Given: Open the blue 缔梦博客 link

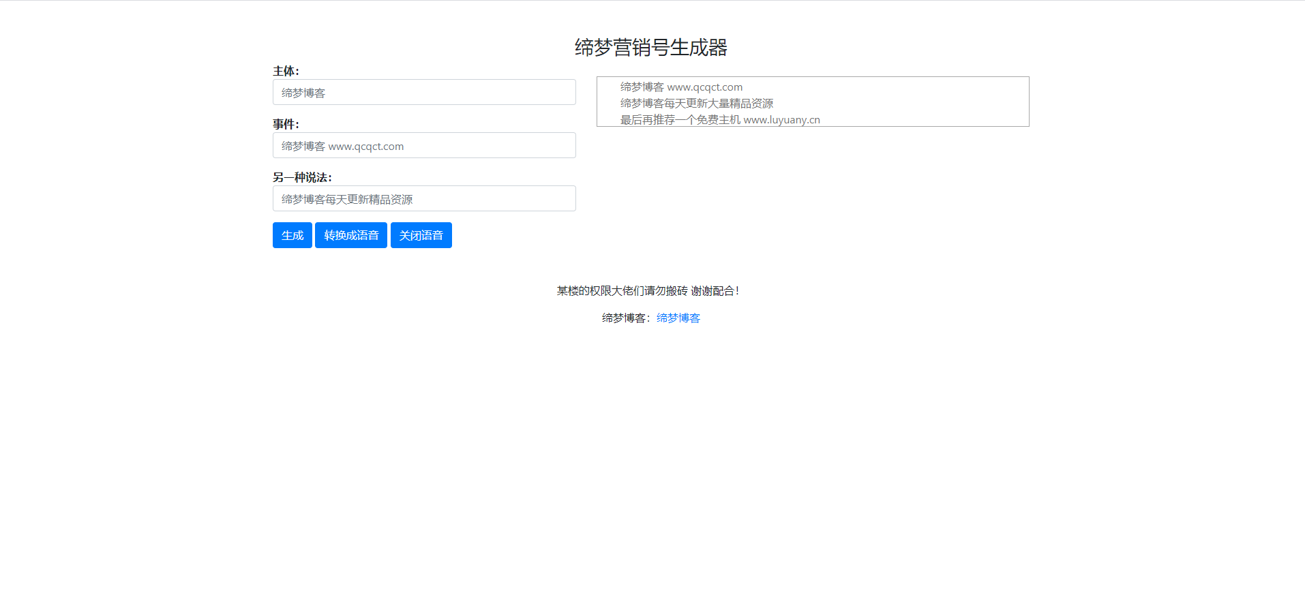Looking at the screenshot, I should pyautogui.click(x=678, y=318).
